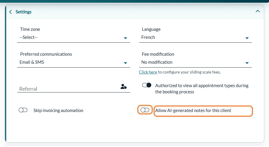Turn on the AI-generated notes toggle
Viewport: 269px width, 147px height.
pos(145,110)
